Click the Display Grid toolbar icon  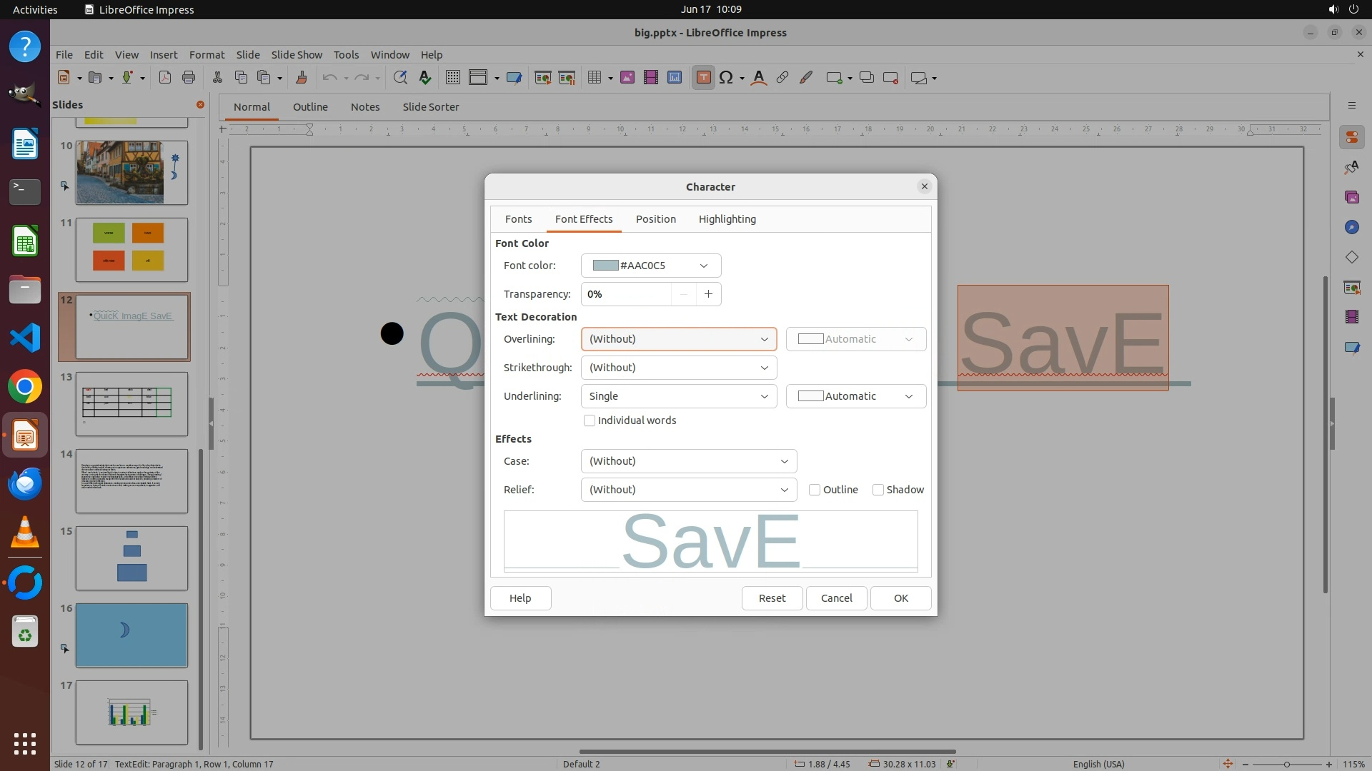pos(452,78)
